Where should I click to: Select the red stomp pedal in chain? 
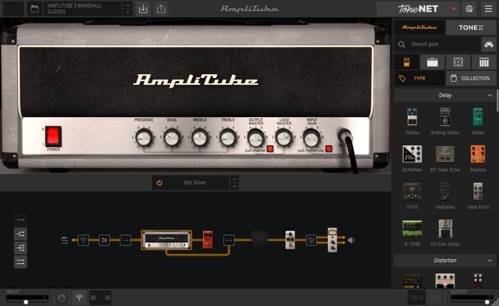[208, 240]
